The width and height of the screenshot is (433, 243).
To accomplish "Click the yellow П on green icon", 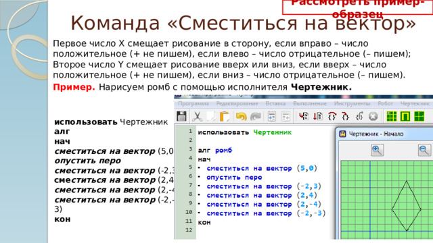I will tap(405, 116).
